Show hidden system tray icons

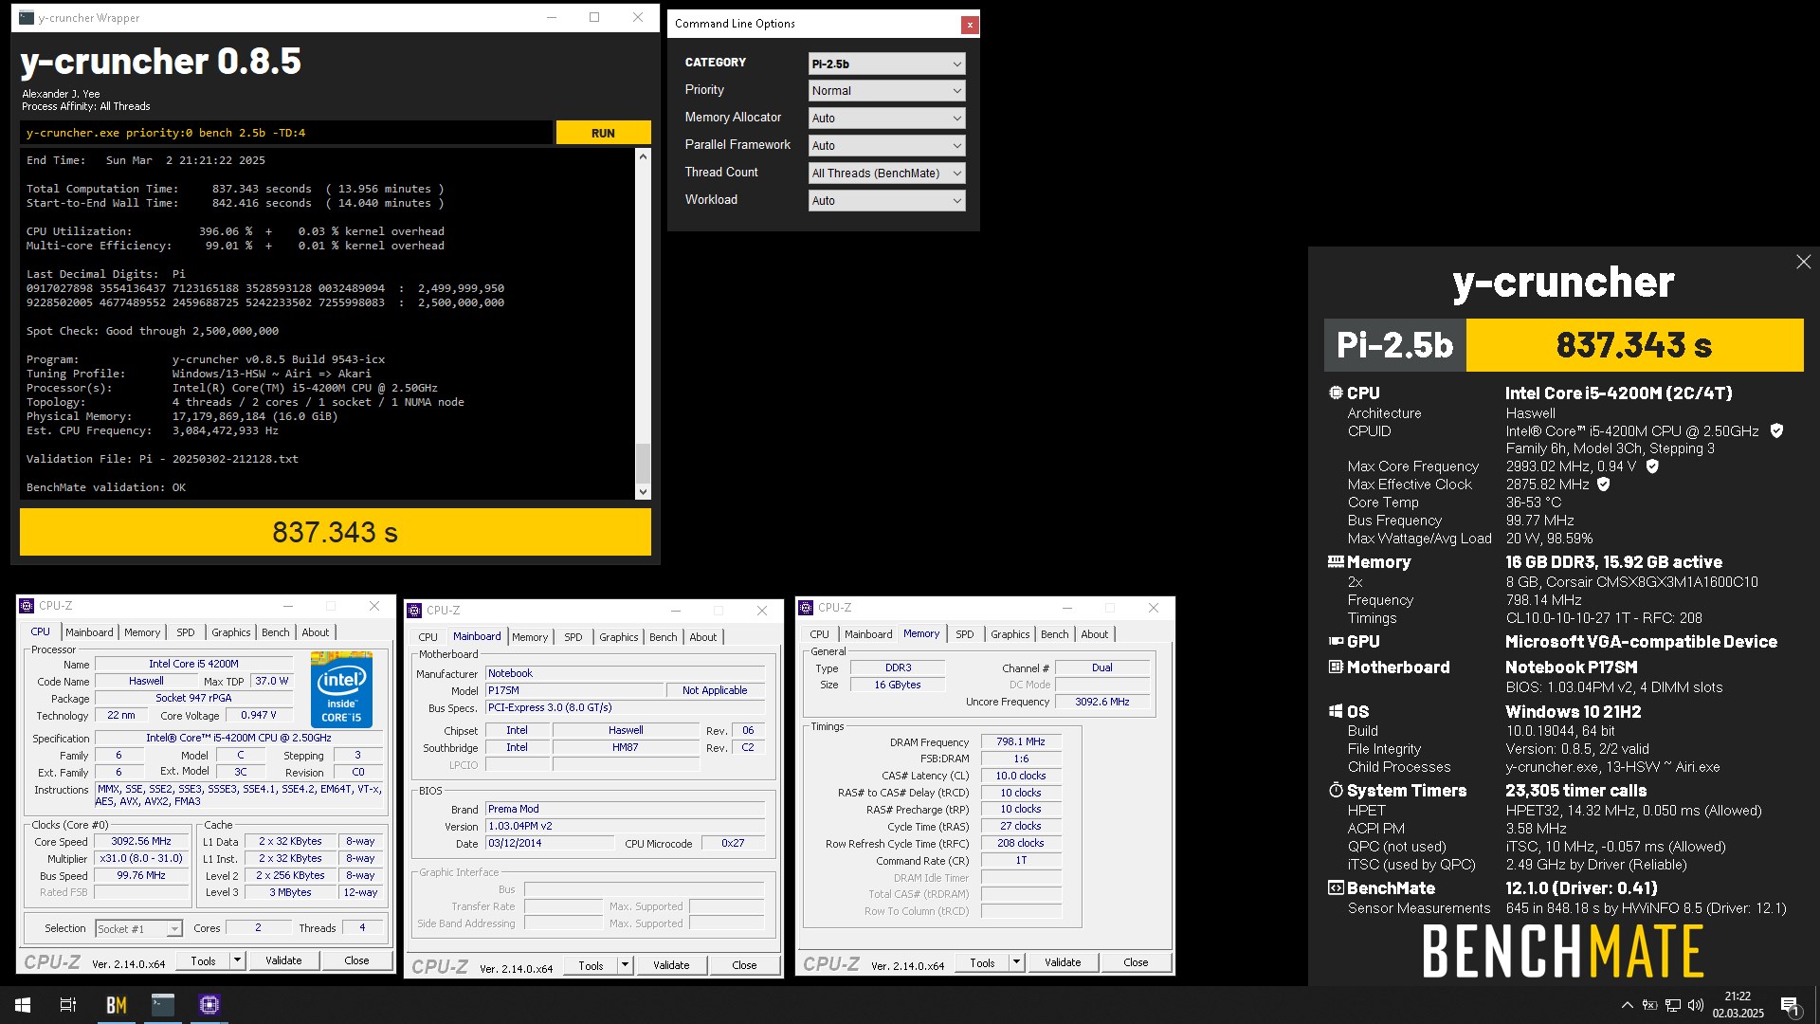tap(1627, 1005)
